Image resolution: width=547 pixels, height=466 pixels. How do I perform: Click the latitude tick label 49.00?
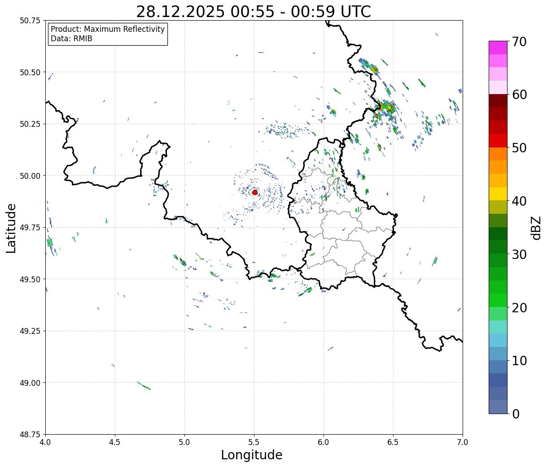click(30, 383)
